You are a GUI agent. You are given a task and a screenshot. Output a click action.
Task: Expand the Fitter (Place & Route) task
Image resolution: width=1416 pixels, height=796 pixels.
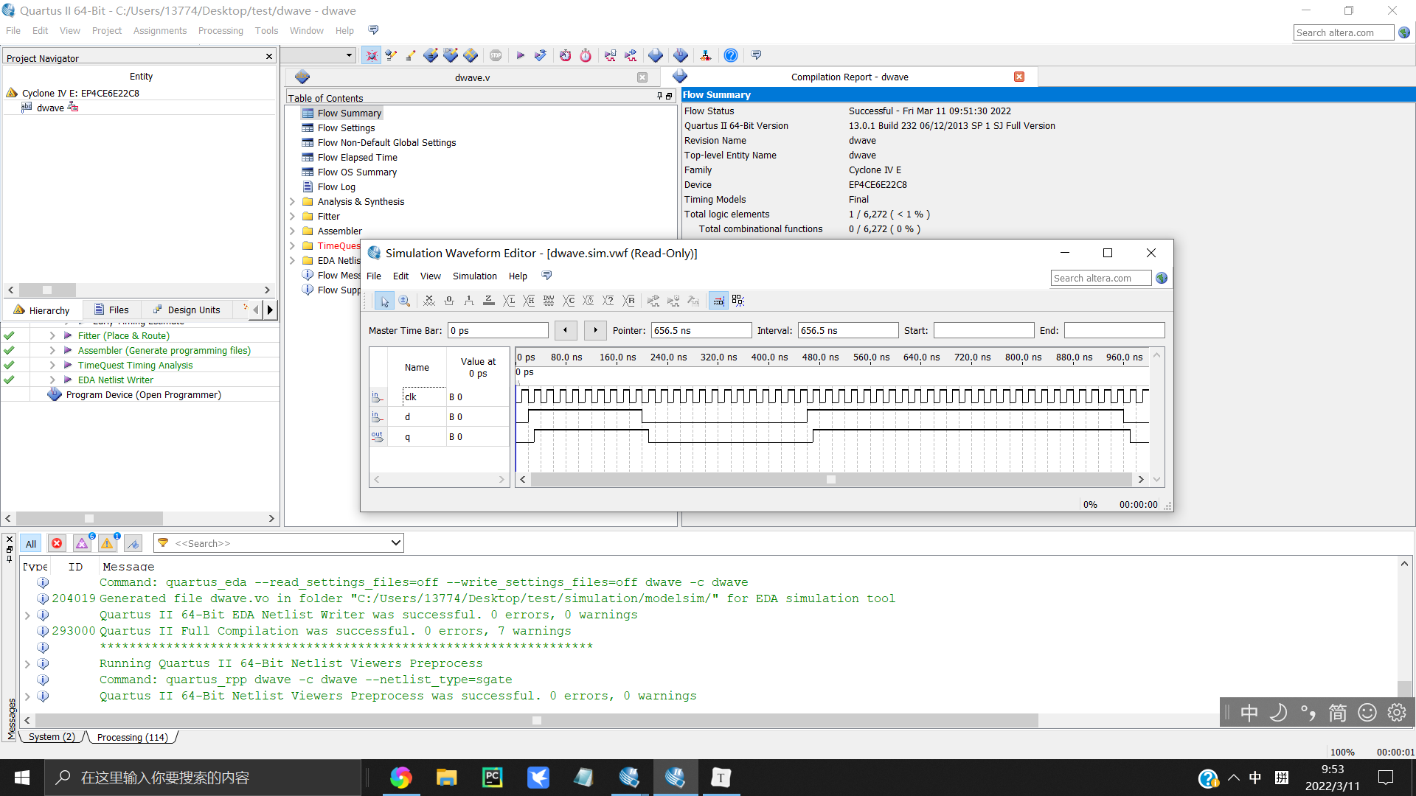[52, 335]
